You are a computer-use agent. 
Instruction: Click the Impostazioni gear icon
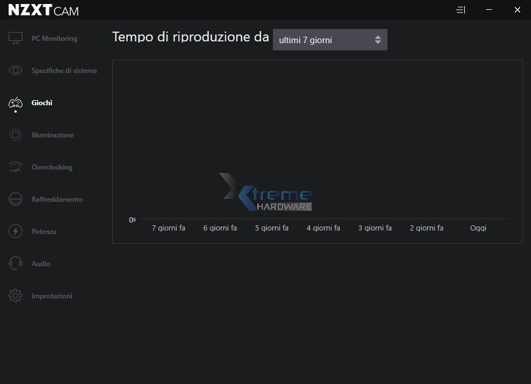point(16,296)
